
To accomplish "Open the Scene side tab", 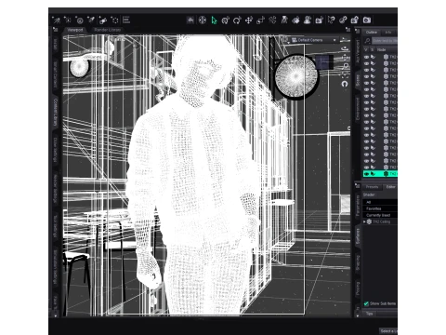I will pos(358,81).
